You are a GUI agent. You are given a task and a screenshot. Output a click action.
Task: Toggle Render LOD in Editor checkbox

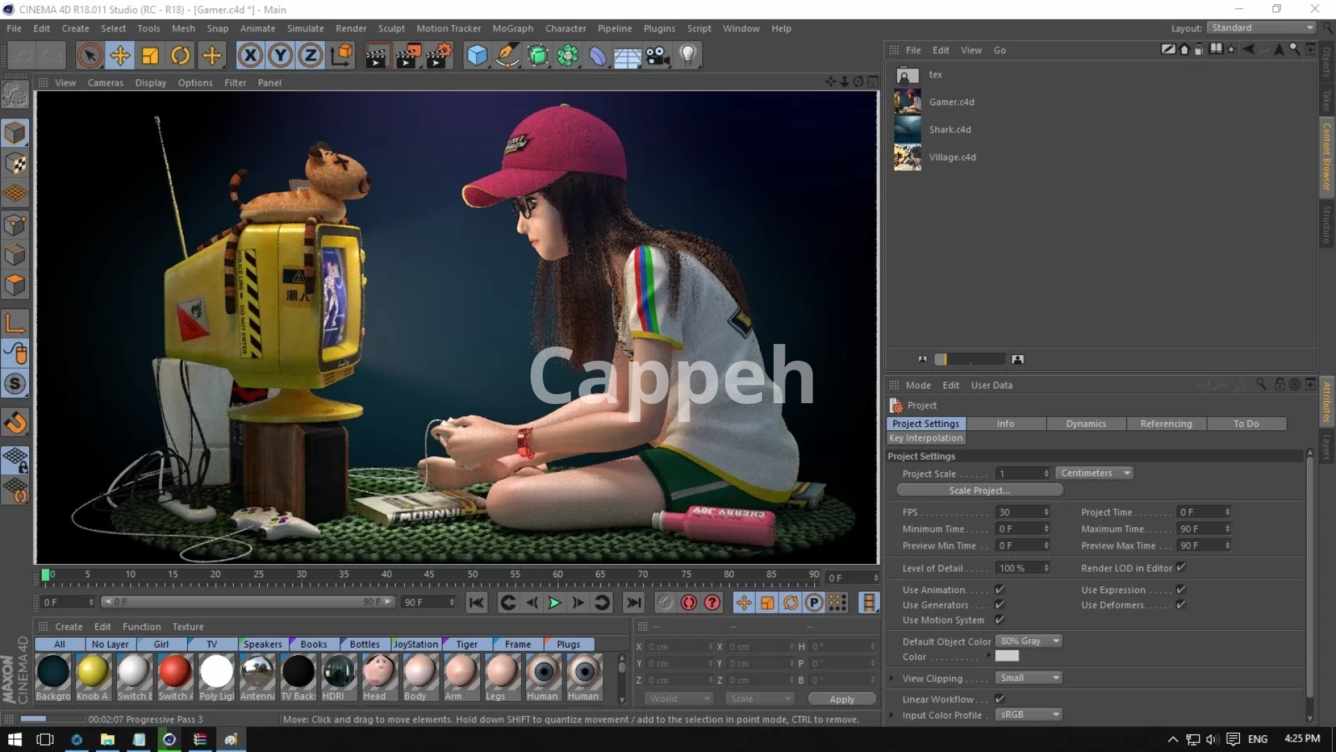1182,567
